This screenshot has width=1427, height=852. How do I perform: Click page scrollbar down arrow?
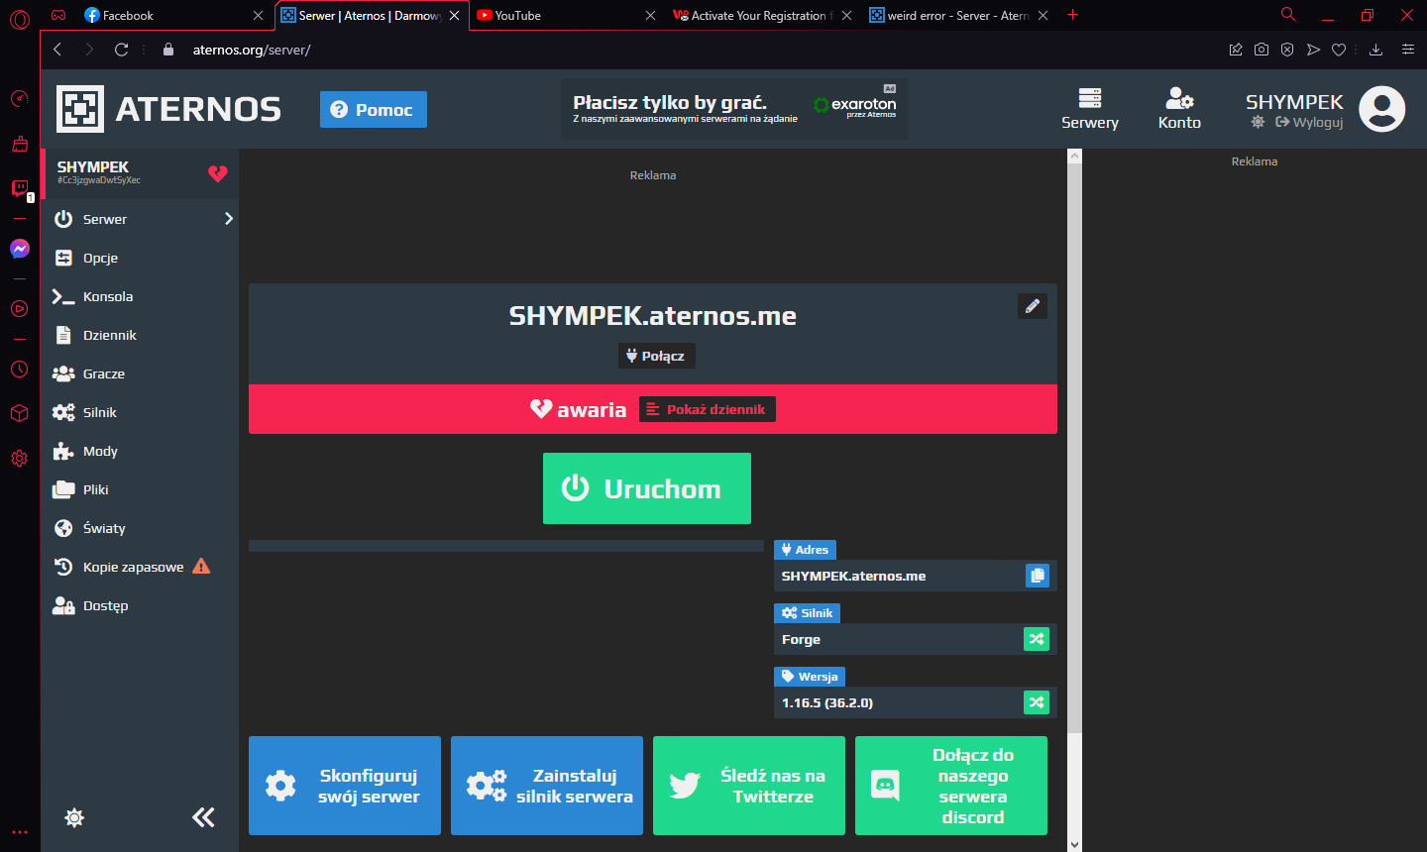click(x=1074, y=844)
